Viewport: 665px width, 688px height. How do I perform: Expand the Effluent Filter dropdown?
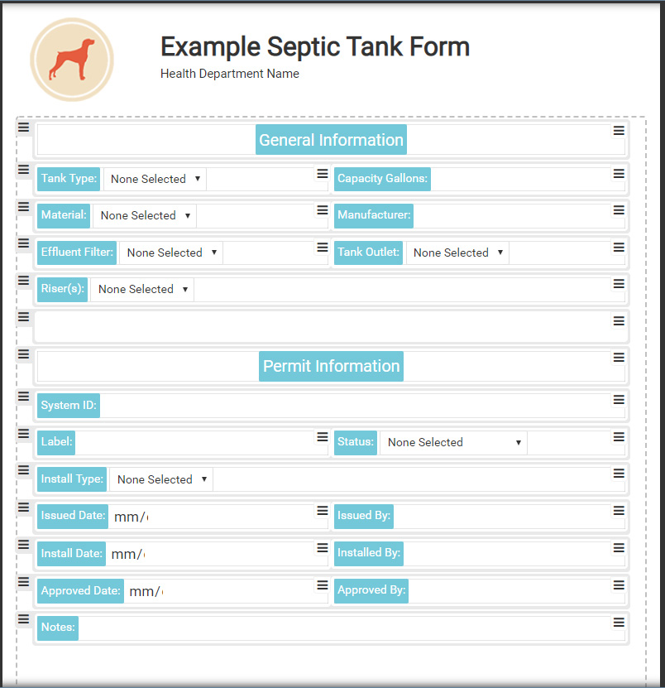171,253
